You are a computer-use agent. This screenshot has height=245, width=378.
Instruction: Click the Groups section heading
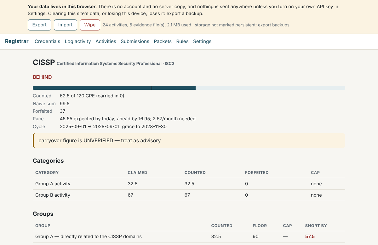tap(43, 214)
